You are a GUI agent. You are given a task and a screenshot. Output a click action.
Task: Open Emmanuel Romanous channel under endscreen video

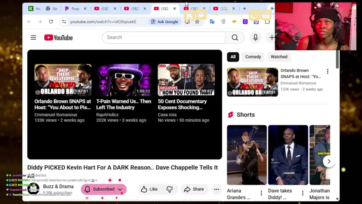click(56, 114)
